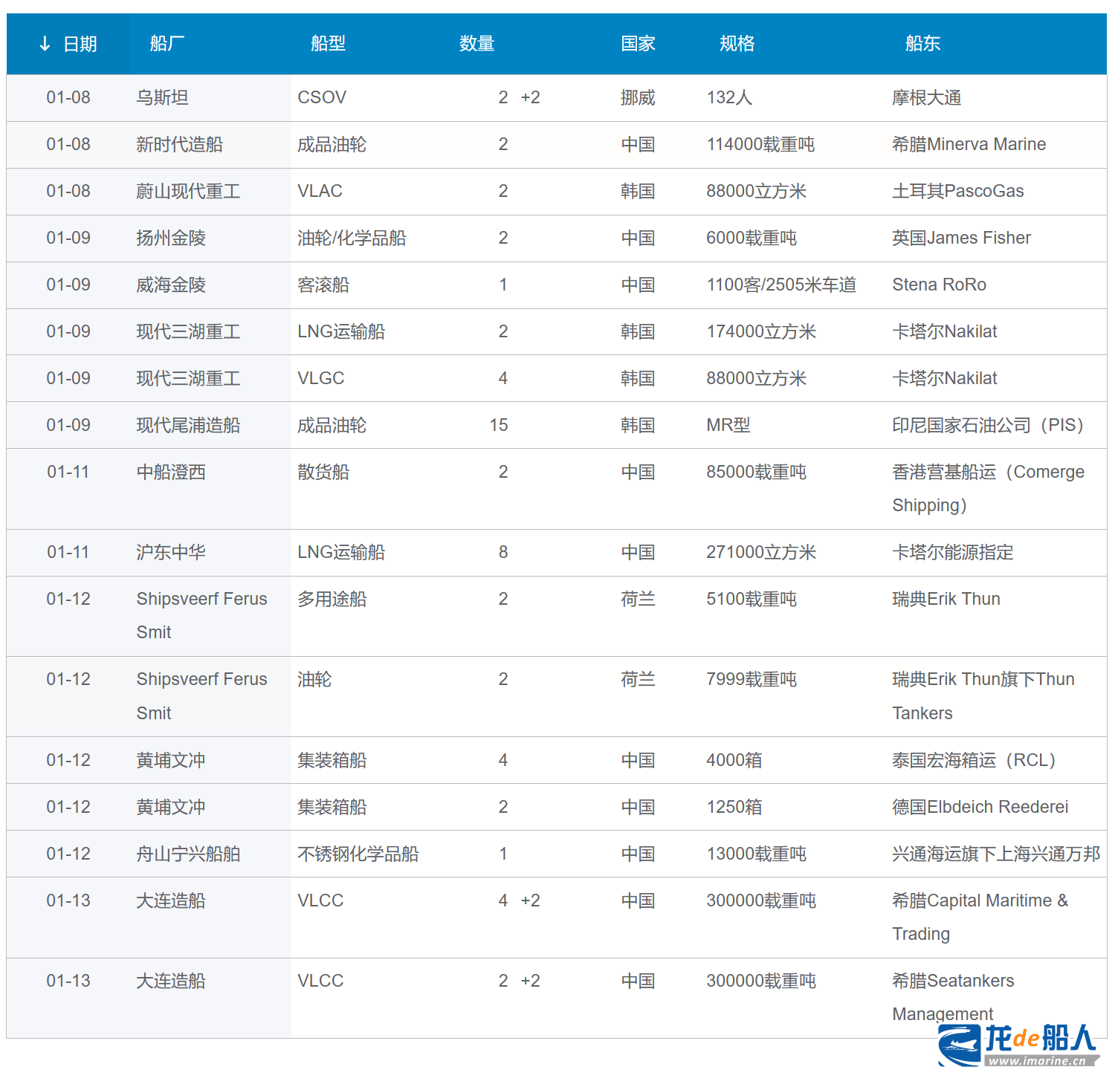The width and height of the screenshot is (1118, 1084).
Task: Click the 乌斯坦 shipyard cell
Action: (x=162, y=97)
